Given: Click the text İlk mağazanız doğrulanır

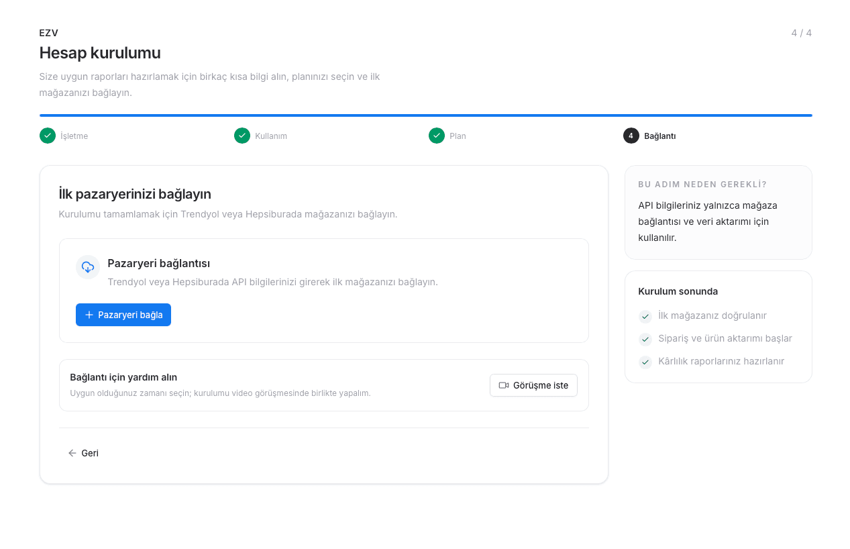Looking at the screenshot, I should [x=712, y=315].
